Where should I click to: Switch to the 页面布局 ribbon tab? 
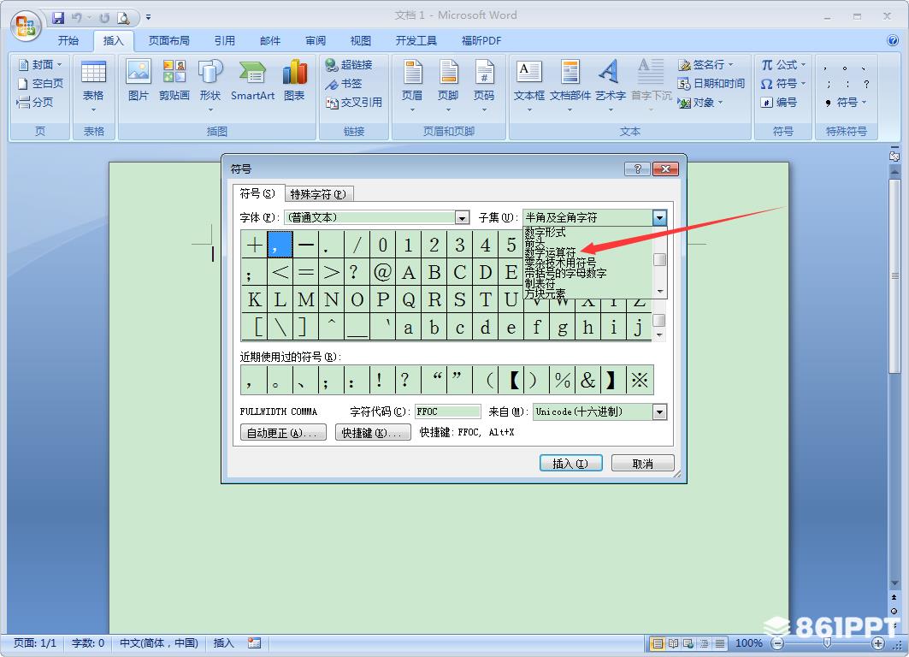coord(168,40)
